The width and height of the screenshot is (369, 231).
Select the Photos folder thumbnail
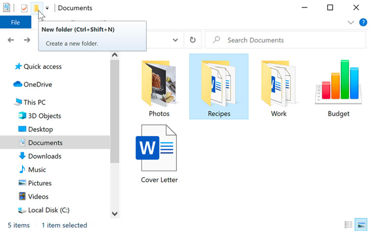[x=159, y=88]
